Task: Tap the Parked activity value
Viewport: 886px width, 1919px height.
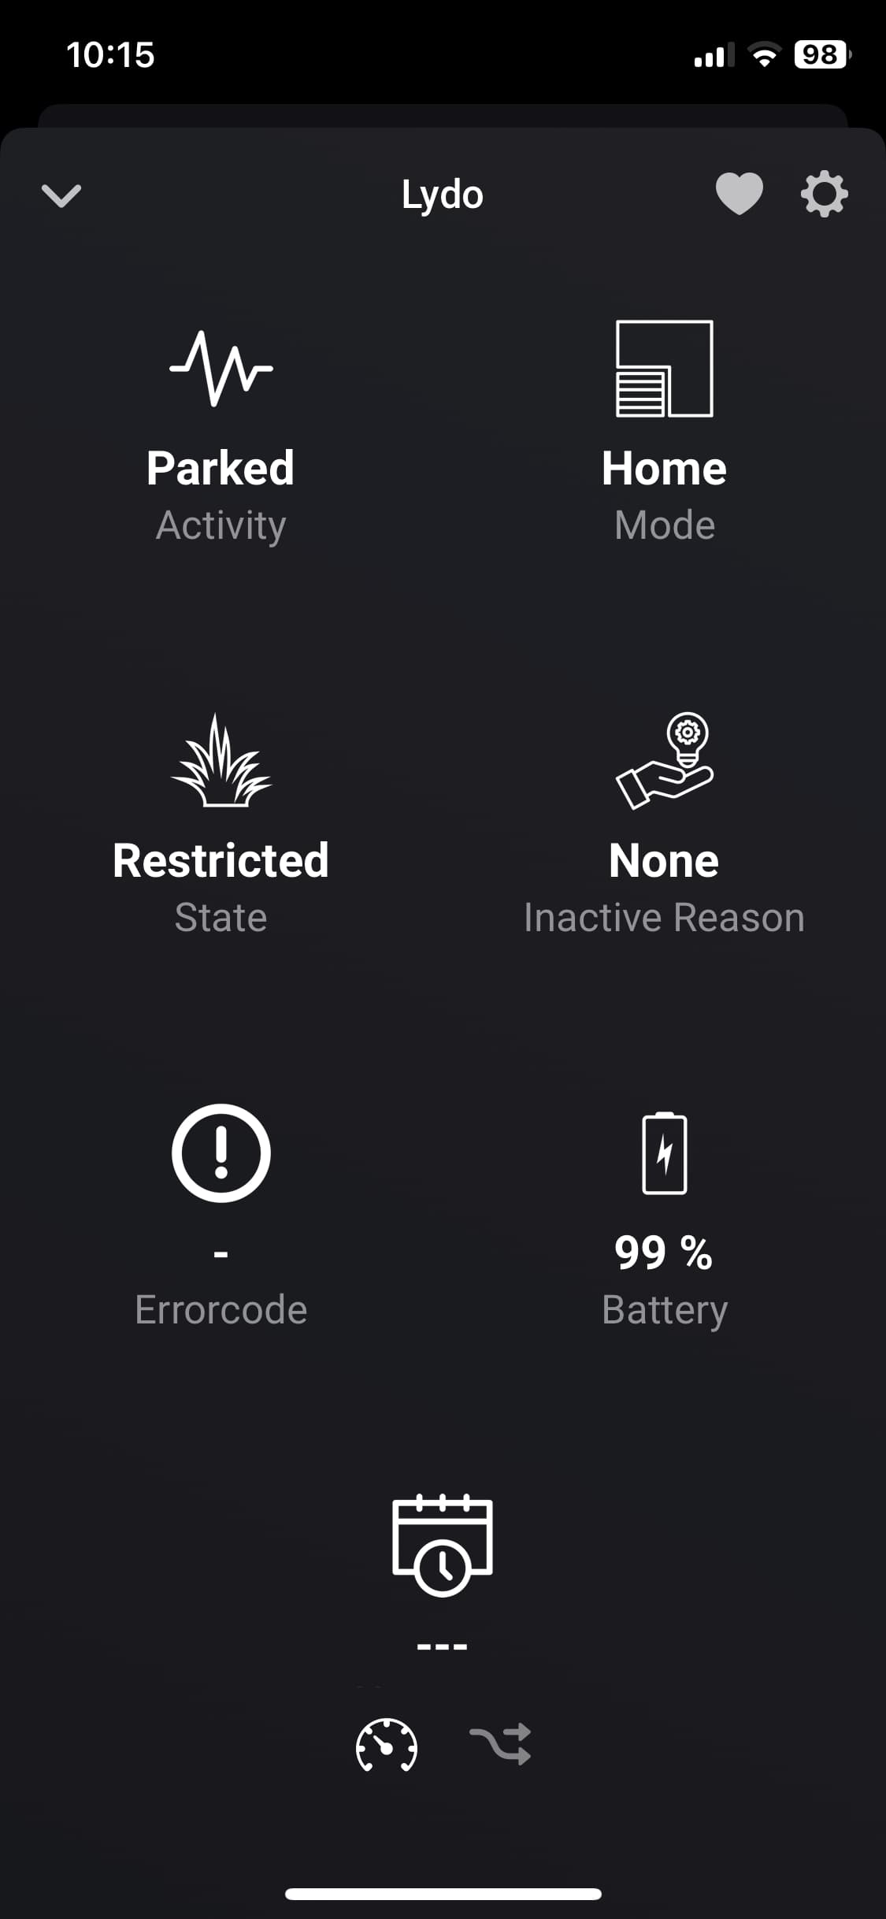Action: (221, 468)
